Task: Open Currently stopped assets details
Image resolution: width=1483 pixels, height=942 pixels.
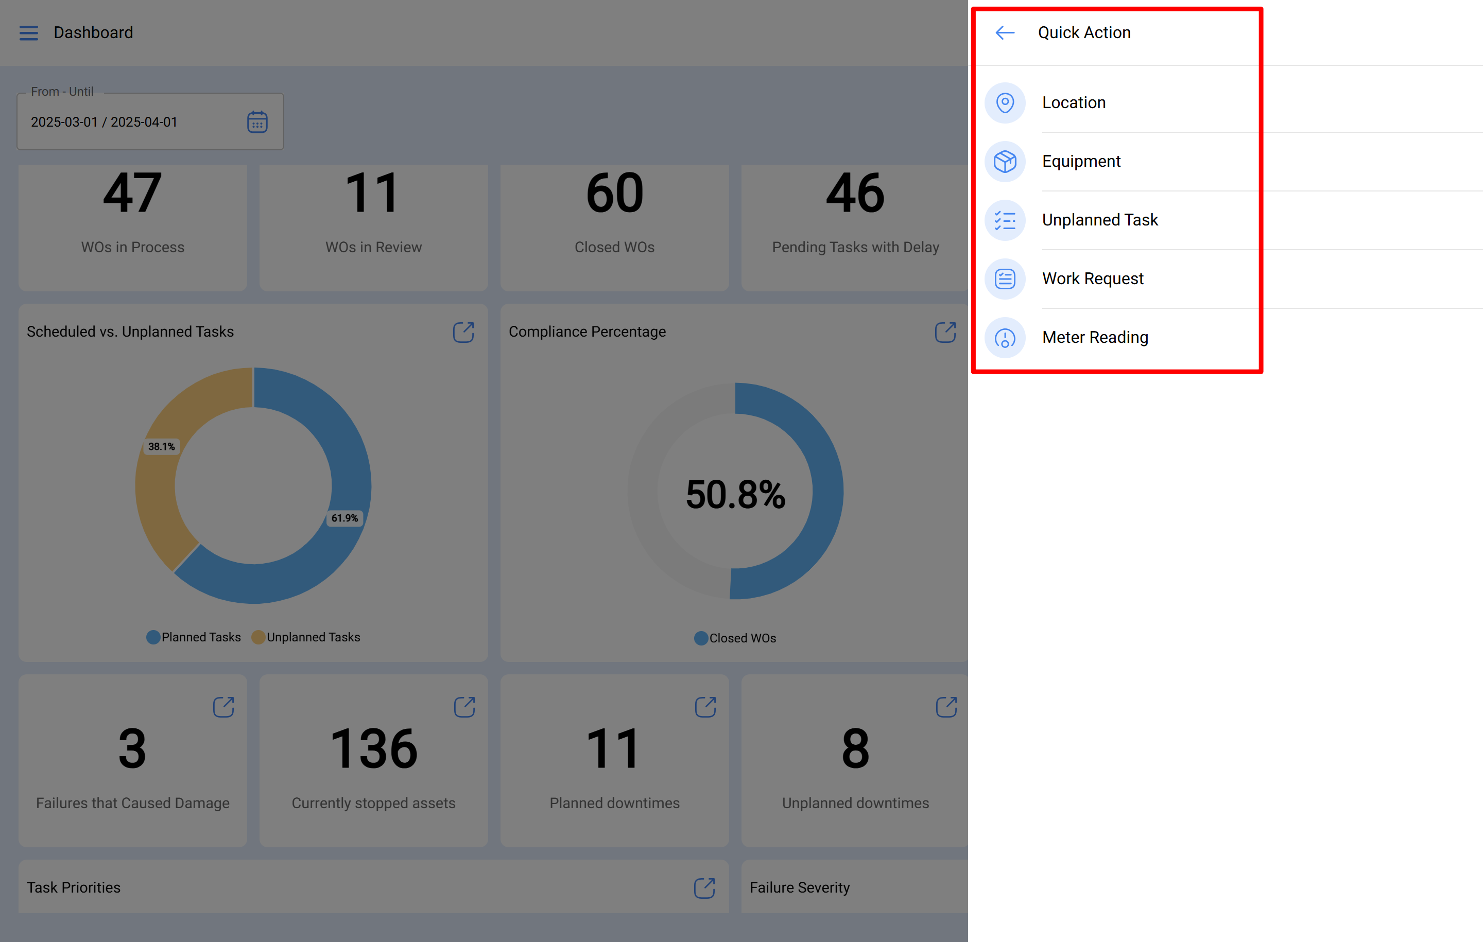Action: coord(465,707)
